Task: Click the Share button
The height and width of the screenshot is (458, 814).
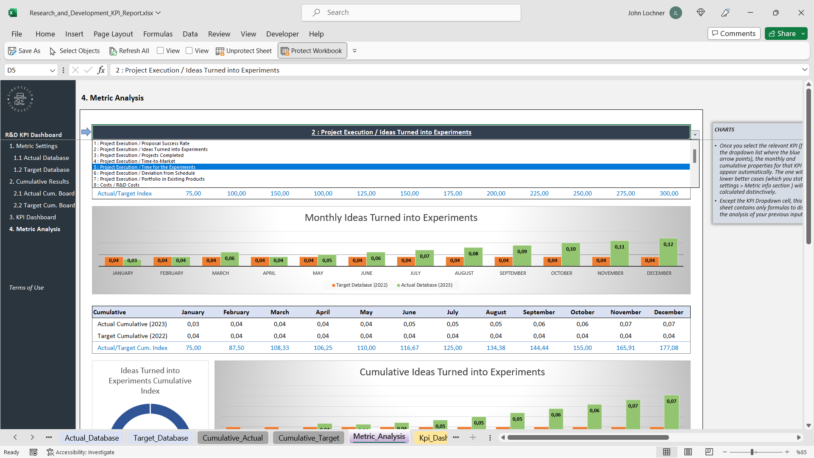Action: (x=784, y=34)
